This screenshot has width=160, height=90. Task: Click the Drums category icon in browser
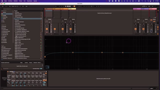[x=2, y=28]
